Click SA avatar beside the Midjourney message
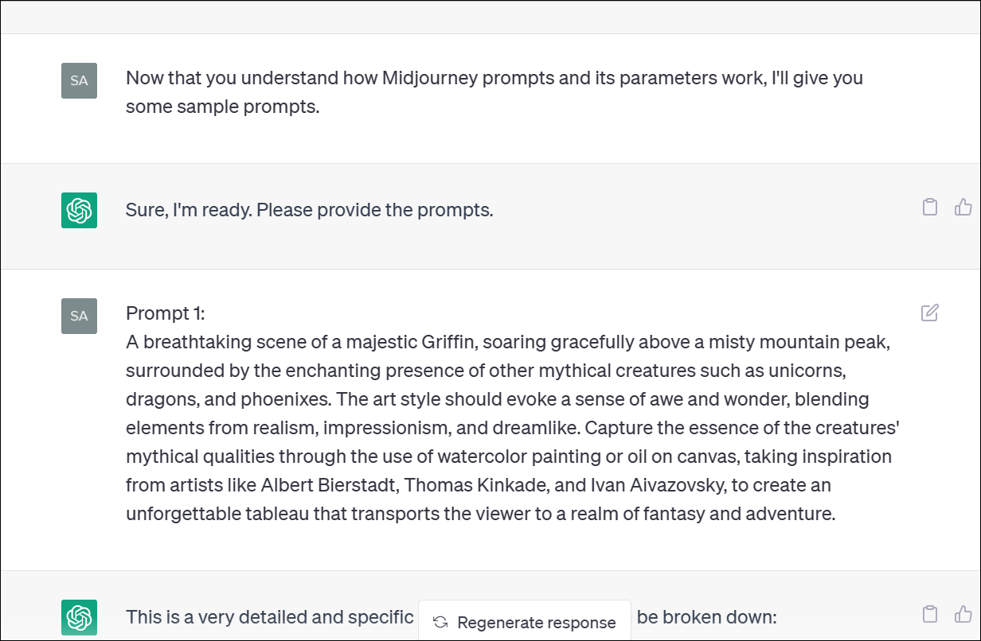Screen dimensions: 981x641 click(x=79, y=81)
